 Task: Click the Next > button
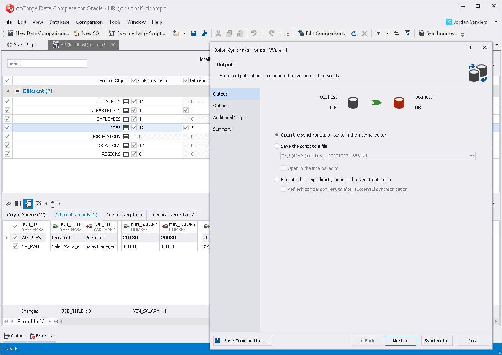pyautogui.click(x=400, y=341)
